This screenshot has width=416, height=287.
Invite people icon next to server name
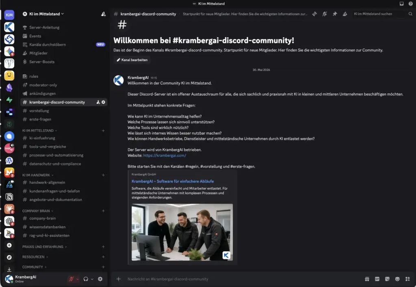coord(103,14)
